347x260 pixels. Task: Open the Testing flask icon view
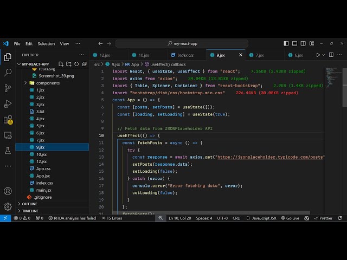[8, 150]
